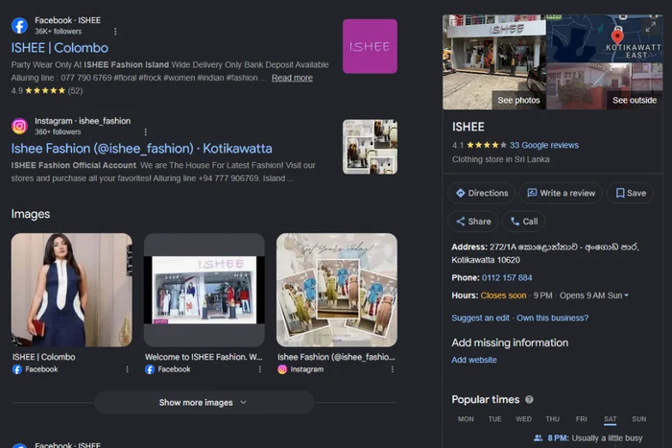Select the FRI popular times tab
Screen dimensions: 672x448
point(581,419)
